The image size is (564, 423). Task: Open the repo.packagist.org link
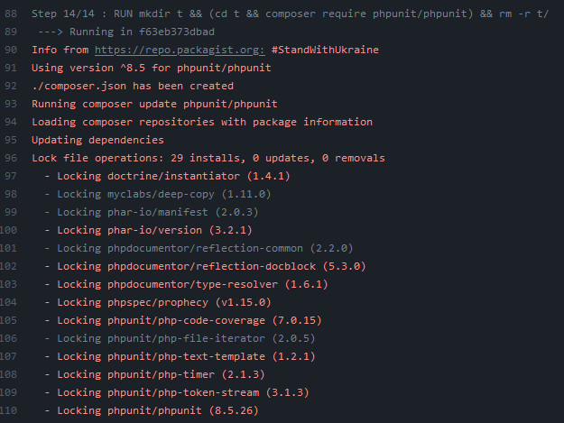point(180,50)
